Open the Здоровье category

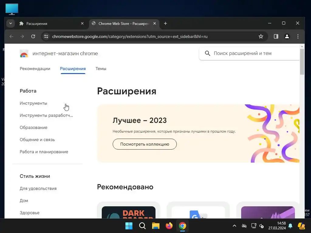coord(29,213)
